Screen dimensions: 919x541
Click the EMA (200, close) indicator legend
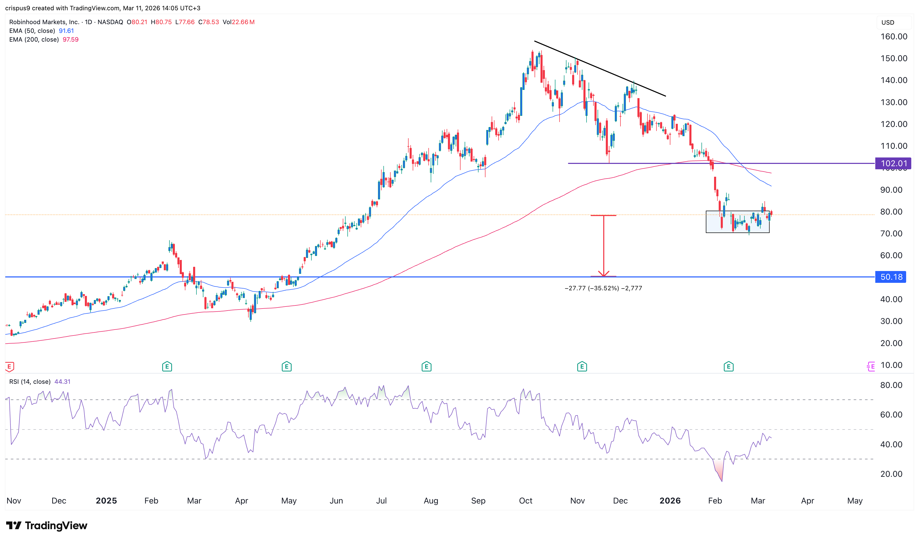(34, 39)
